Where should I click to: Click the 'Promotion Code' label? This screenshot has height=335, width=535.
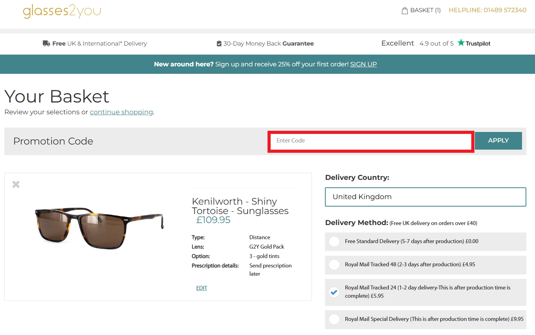click(x=53, y=141)
